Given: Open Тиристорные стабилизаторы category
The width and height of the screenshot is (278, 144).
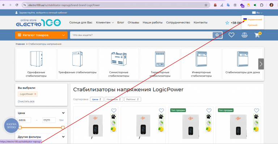Looking at the screenshot, I should pos(160,64).
